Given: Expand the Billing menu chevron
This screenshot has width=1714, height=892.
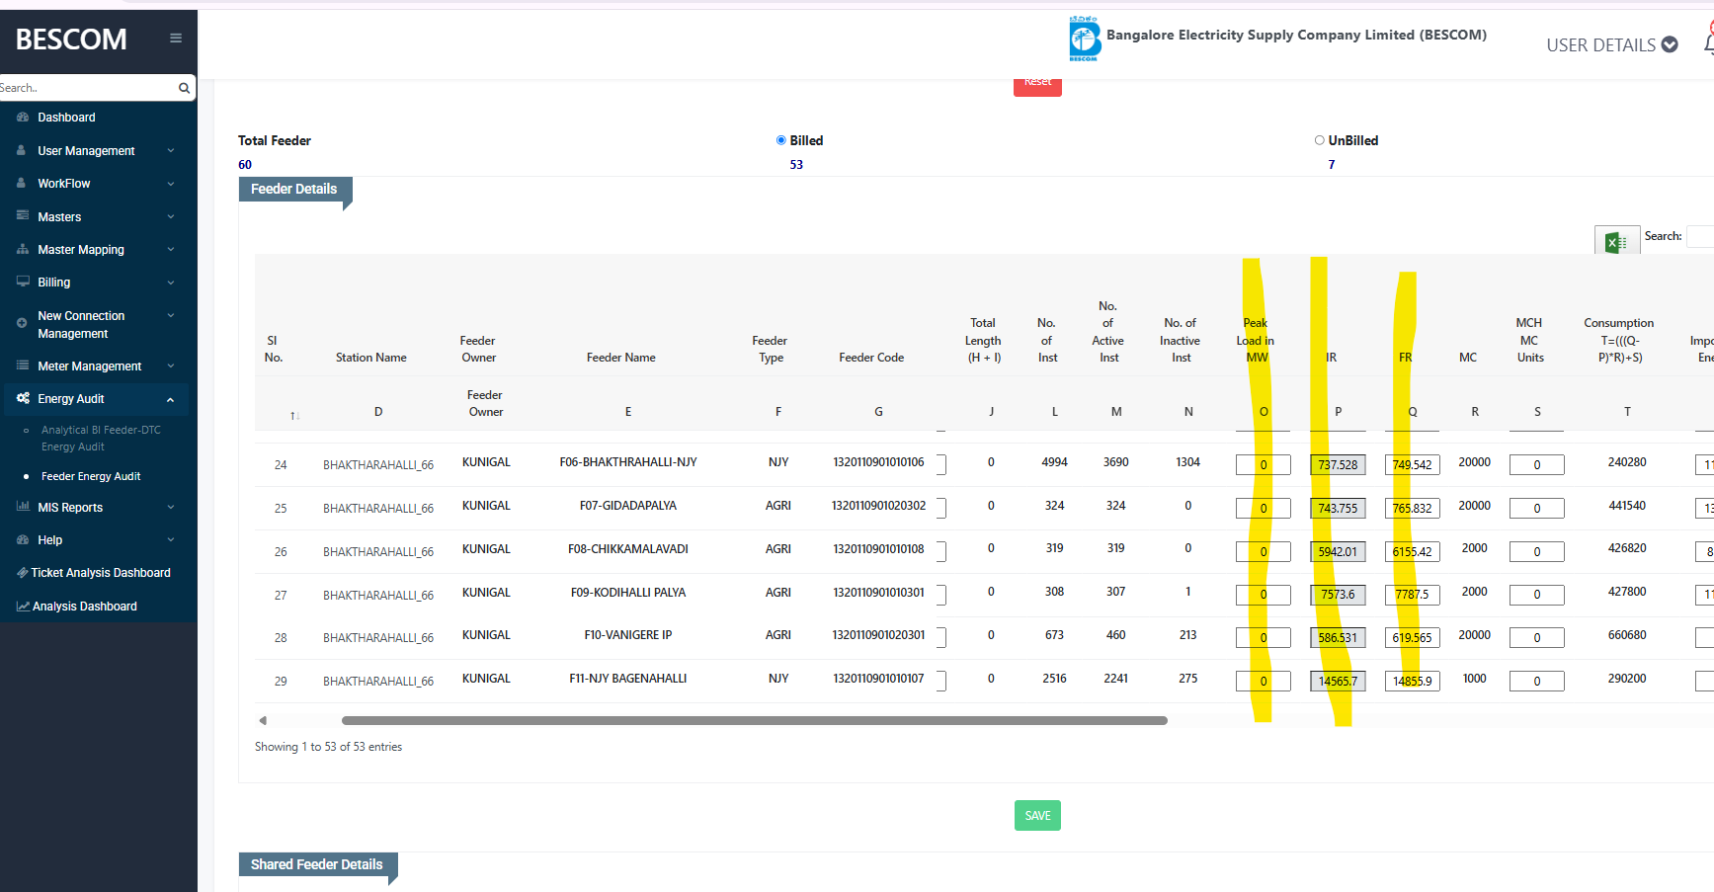Looking at the screenshot, I should pyautogui.click(x=171, y=283).
